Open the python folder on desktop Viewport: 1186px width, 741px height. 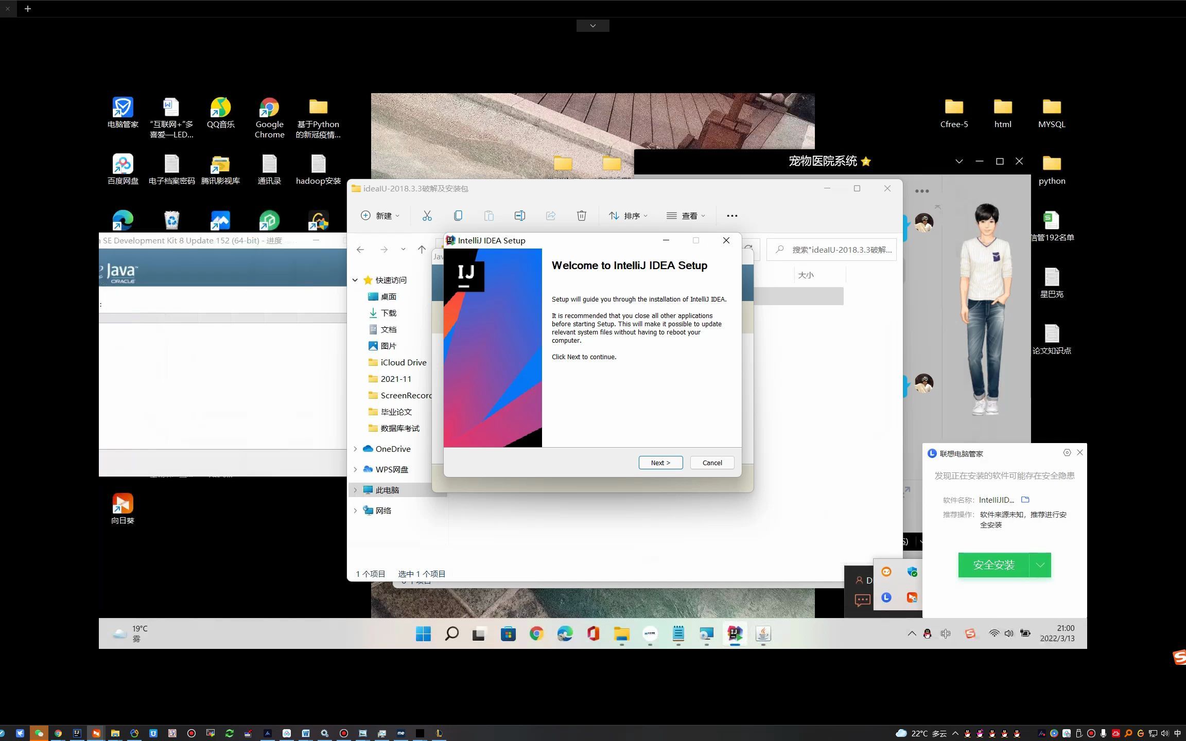[x=1052, y=170]
